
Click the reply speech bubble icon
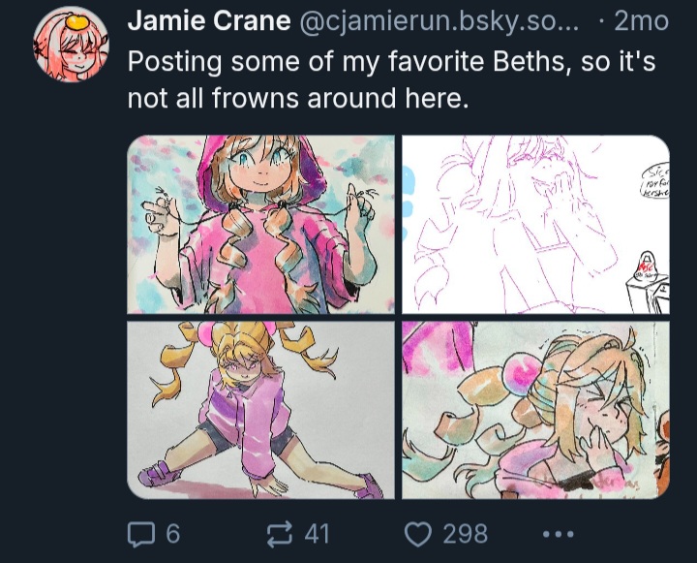(141, 534)
